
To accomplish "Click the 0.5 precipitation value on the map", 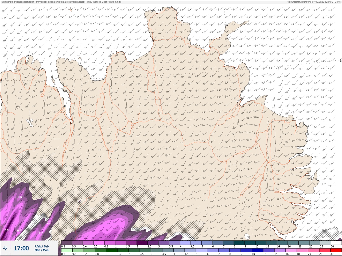I will [x=20, y=197].
